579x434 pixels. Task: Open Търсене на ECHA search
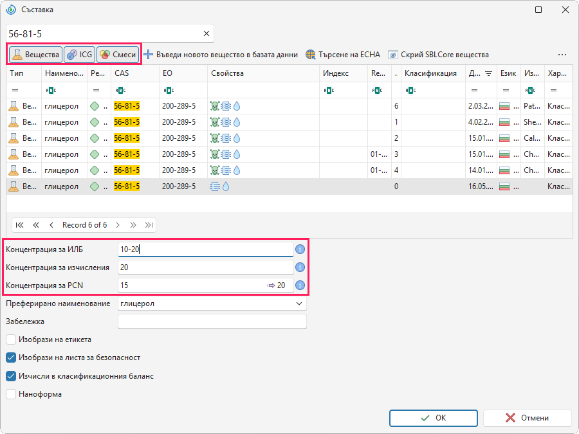pyautogui.click(x=343, y=55)
